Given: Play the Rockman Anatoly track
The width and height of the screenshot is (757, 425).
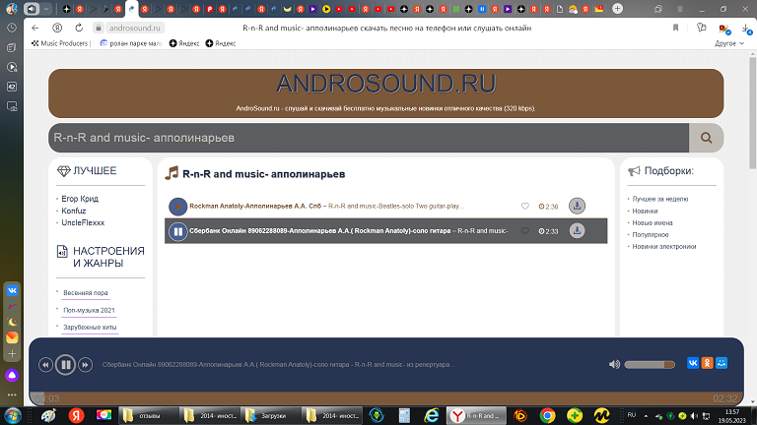Looking at the screenshot, I should tap(177, 207).
